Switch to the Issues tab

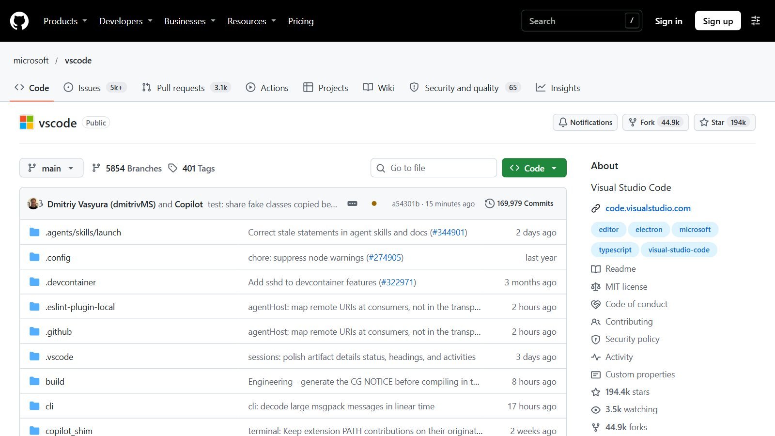95,88
